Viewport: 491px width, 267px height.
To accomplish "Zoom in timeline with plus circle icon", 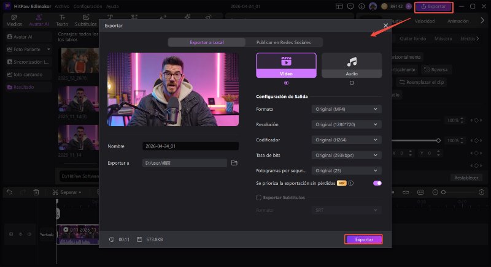I will pos(482,192).
